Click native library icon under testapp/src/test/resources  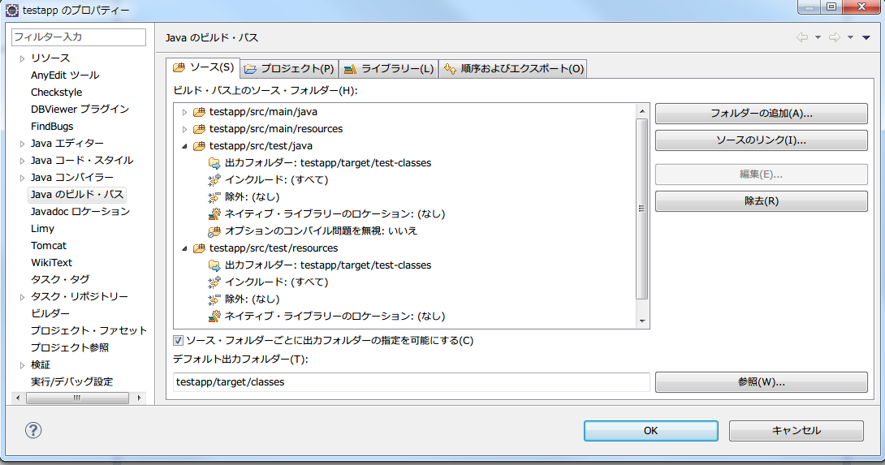point(214,316)
